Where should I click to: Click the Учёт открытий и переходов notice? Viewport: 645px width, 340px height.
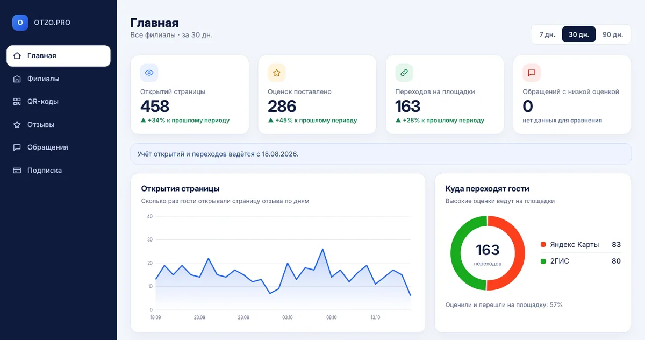(x=381, y=154)
